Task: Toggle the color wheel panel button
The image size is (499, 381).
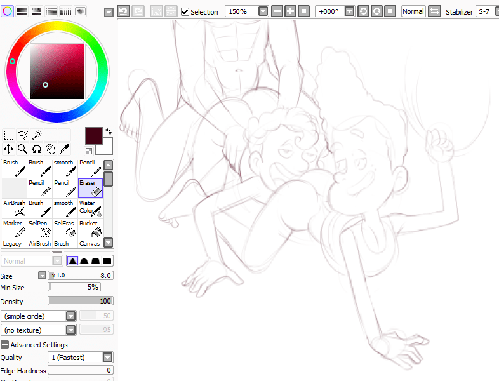Action: (7, 11)
